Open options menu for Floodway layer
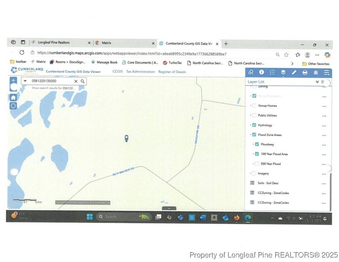 coord(324,145)
